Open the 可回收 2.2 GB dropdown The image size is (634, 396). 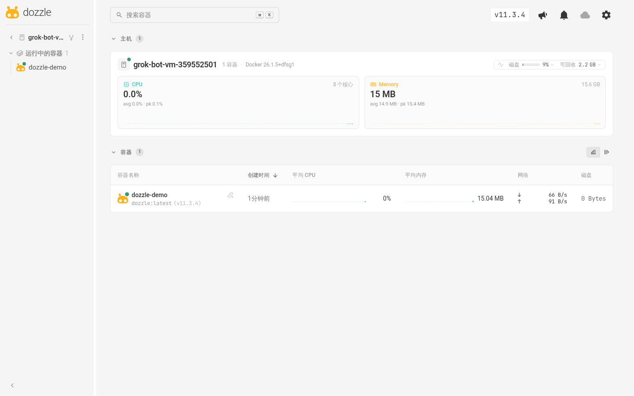coord(580,65)
